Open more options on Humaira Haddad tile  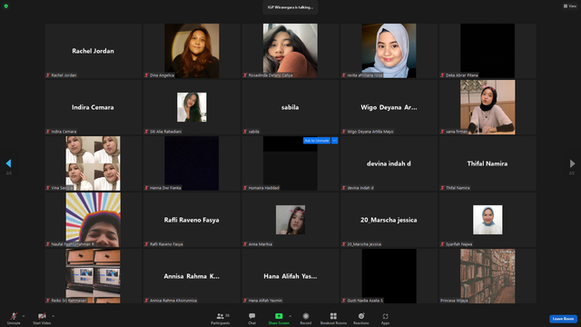tap(335, 141)
